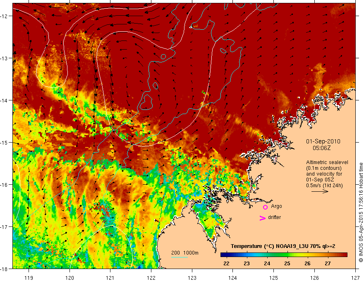
Task: Click the "(0.1m contours)" legend line
Action: coord(324,168)
